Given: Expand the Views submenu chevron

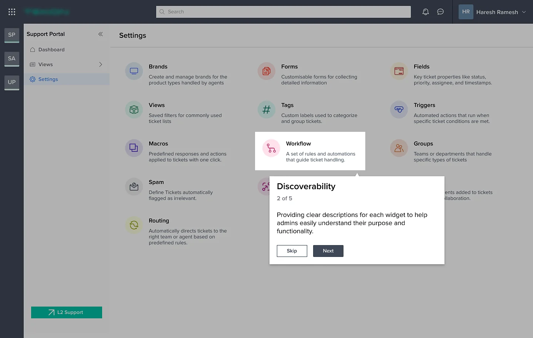Looking at the screenshot, I should click(100, 64).
